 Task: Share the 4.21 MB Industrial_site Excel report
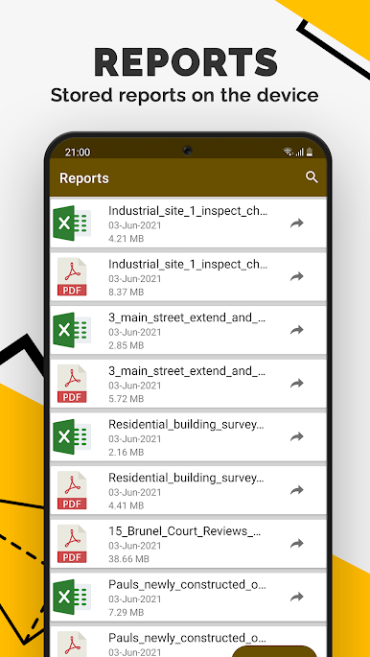(x=297, y=223)
